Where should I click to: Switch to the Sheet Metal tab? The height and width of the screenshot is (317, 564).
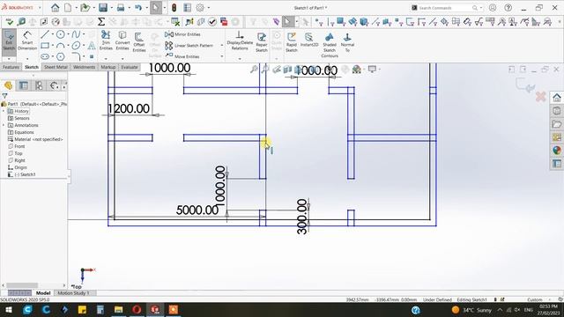pyautogui.click(x=56, y=67)
